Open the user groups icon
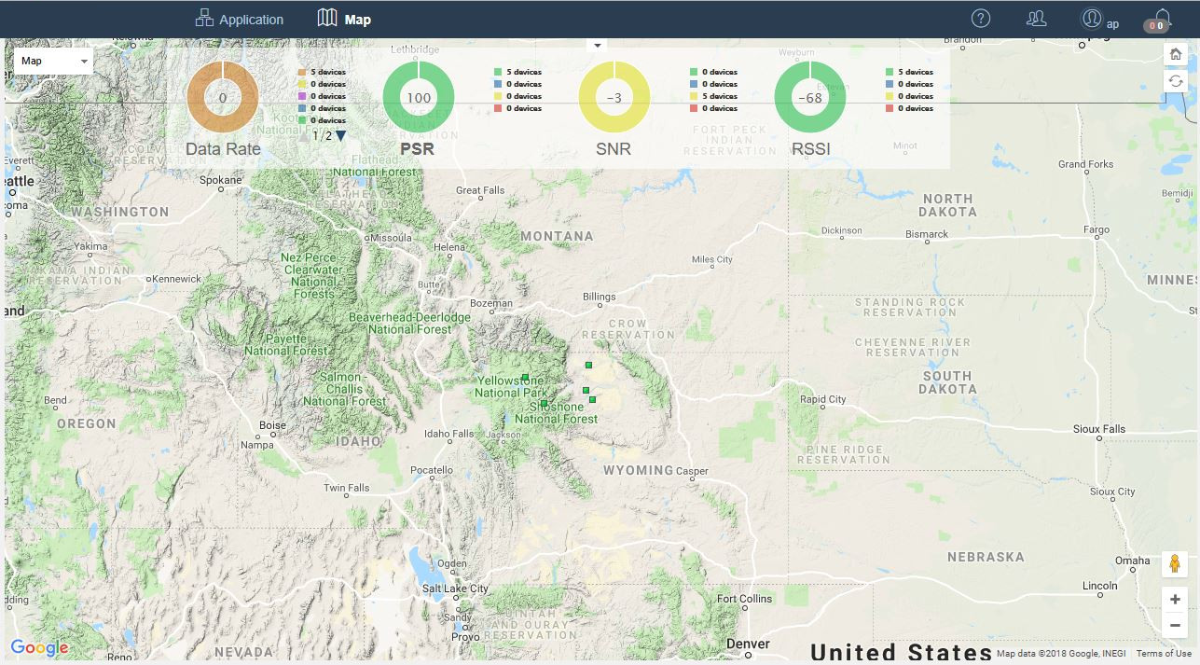Viewport: 1200px width, 665px height. (x=1036, y=18)
